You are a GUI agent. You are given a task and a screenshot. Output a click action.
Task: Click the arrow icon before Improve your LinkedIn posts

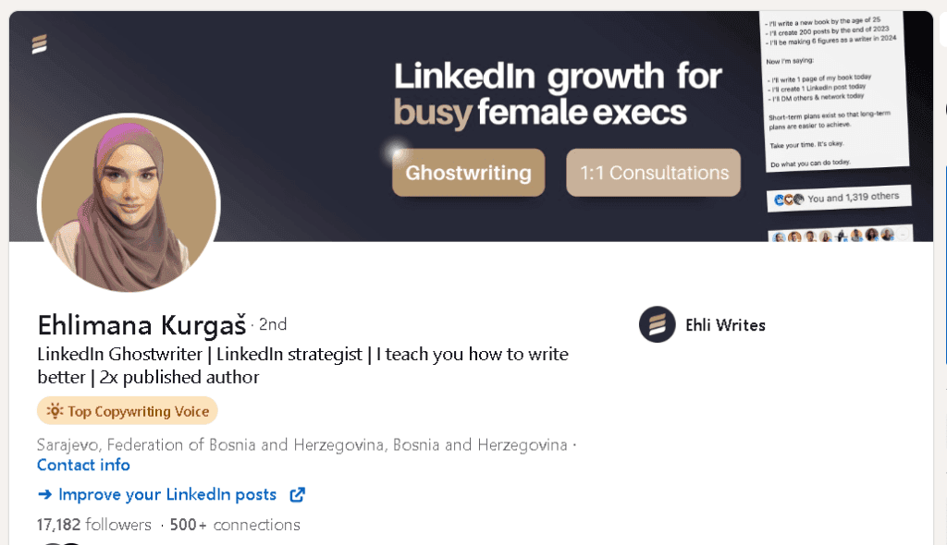click(44, 495)
